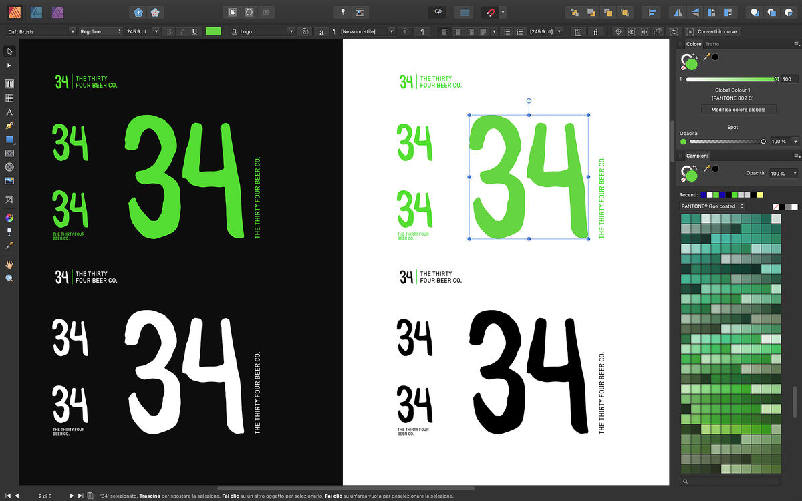Adjust the tint T slider
The height and width of the screenshot is (501, 802).
pyautogui.click(x=732, y=79)
